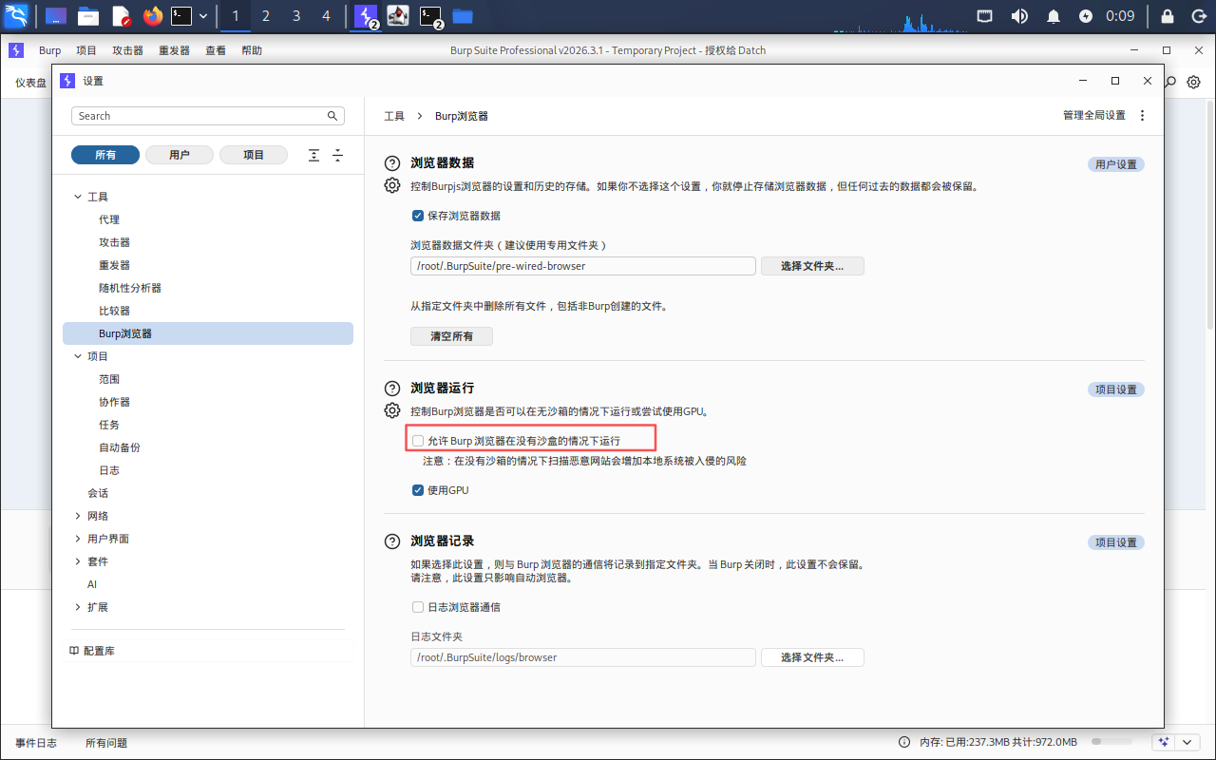Screen dimensions: 1216x760
Task: Click the network display tray icon
Action: pos(985,16)
